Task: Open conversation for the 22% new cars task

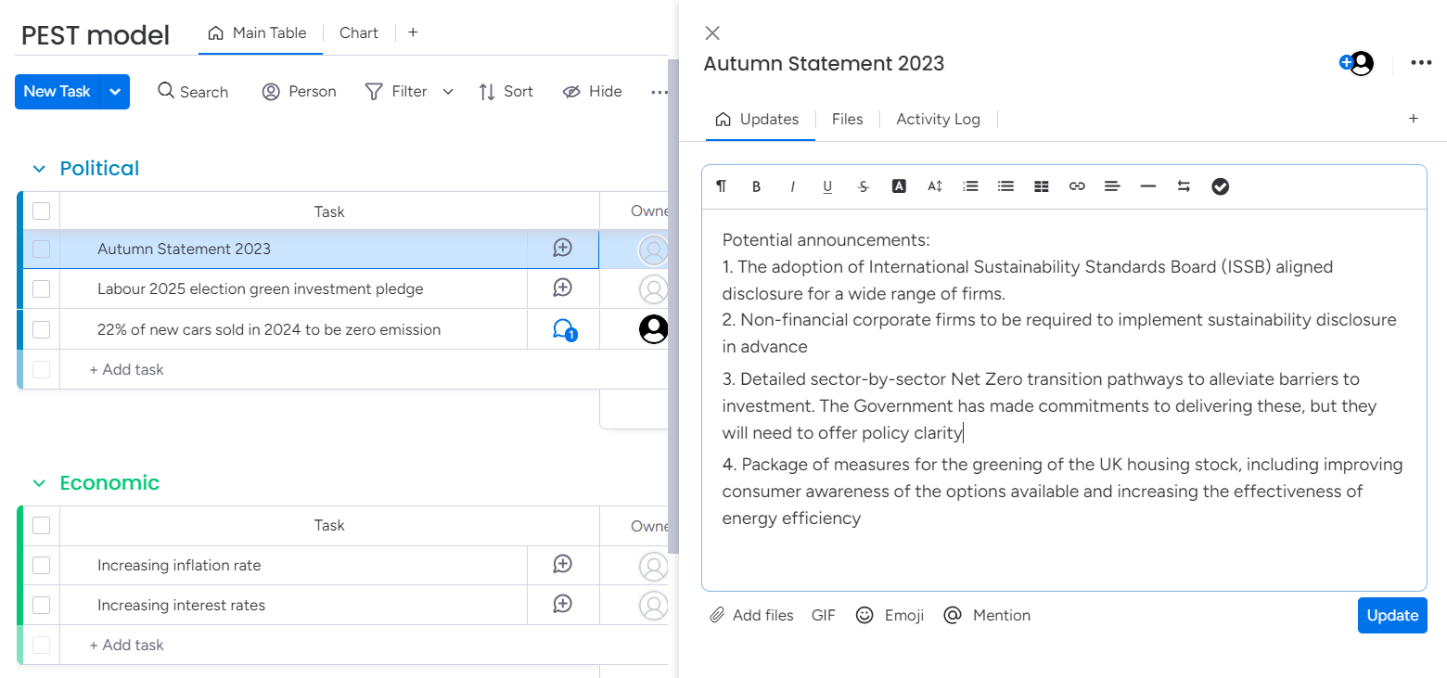Action: [x=563, y=329]
